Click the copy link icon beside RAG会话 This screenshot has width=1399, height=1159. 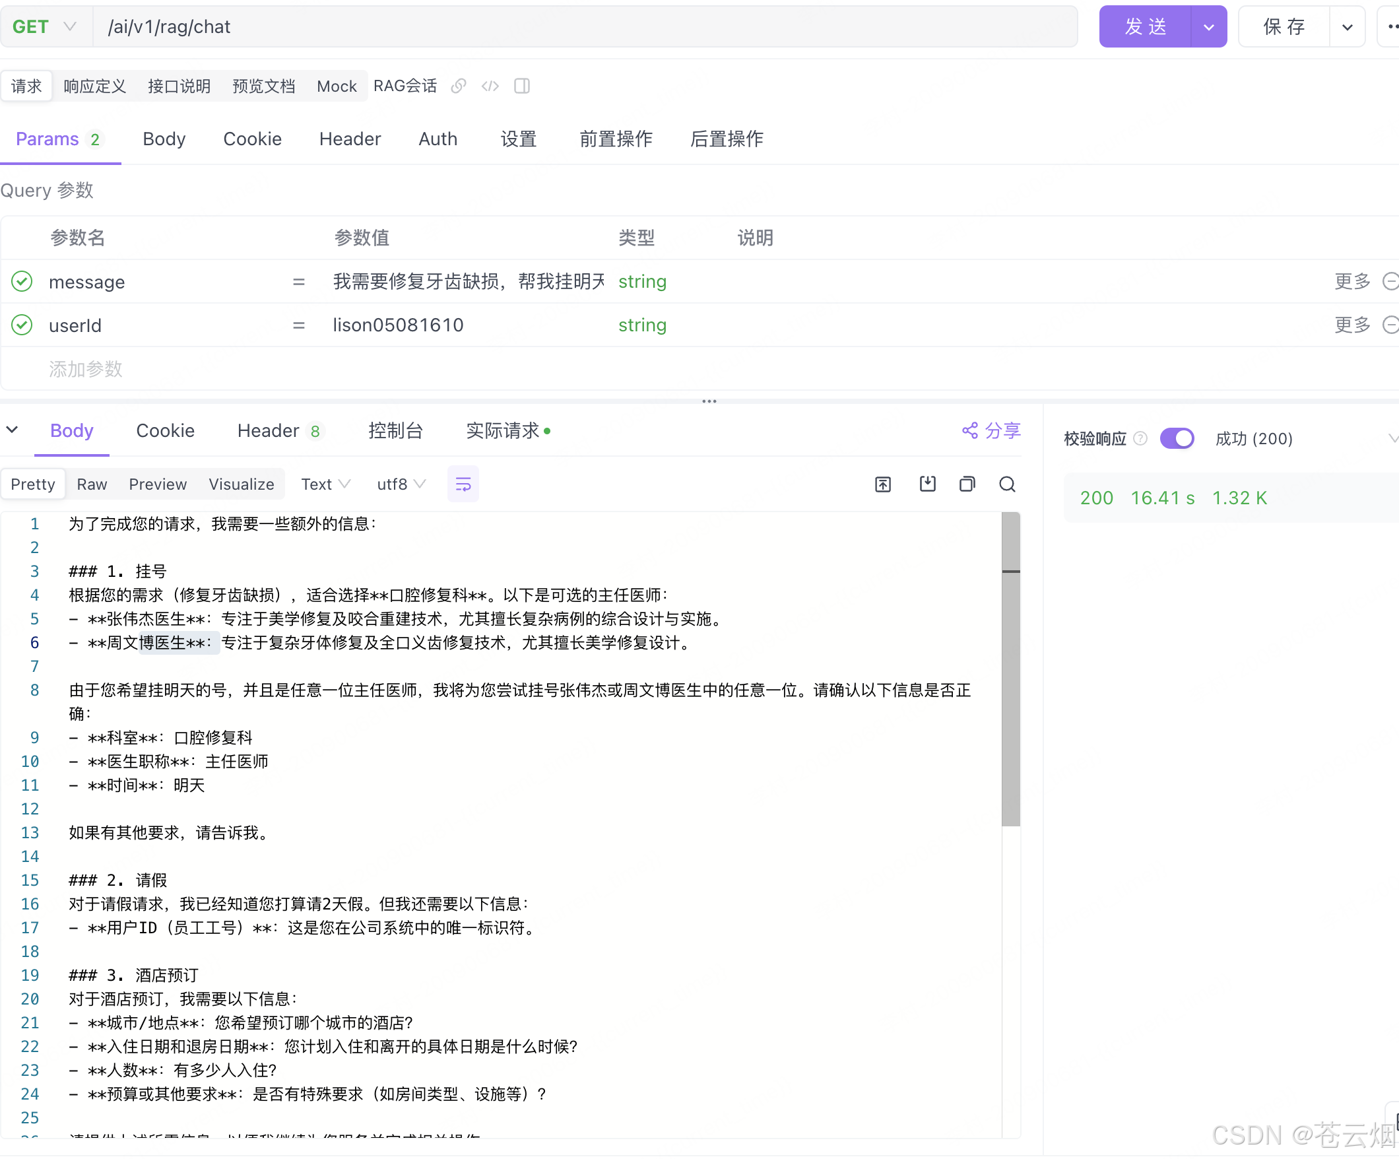[x=458, y=86]
